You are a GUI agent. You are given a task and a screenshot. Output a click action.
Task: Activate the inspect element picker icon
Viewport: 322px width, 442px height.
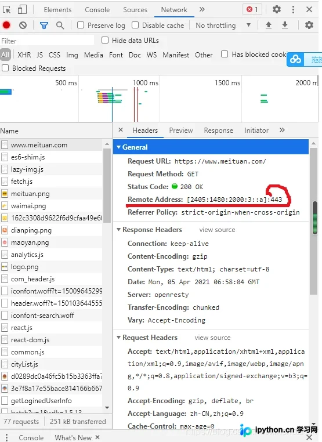6,10
